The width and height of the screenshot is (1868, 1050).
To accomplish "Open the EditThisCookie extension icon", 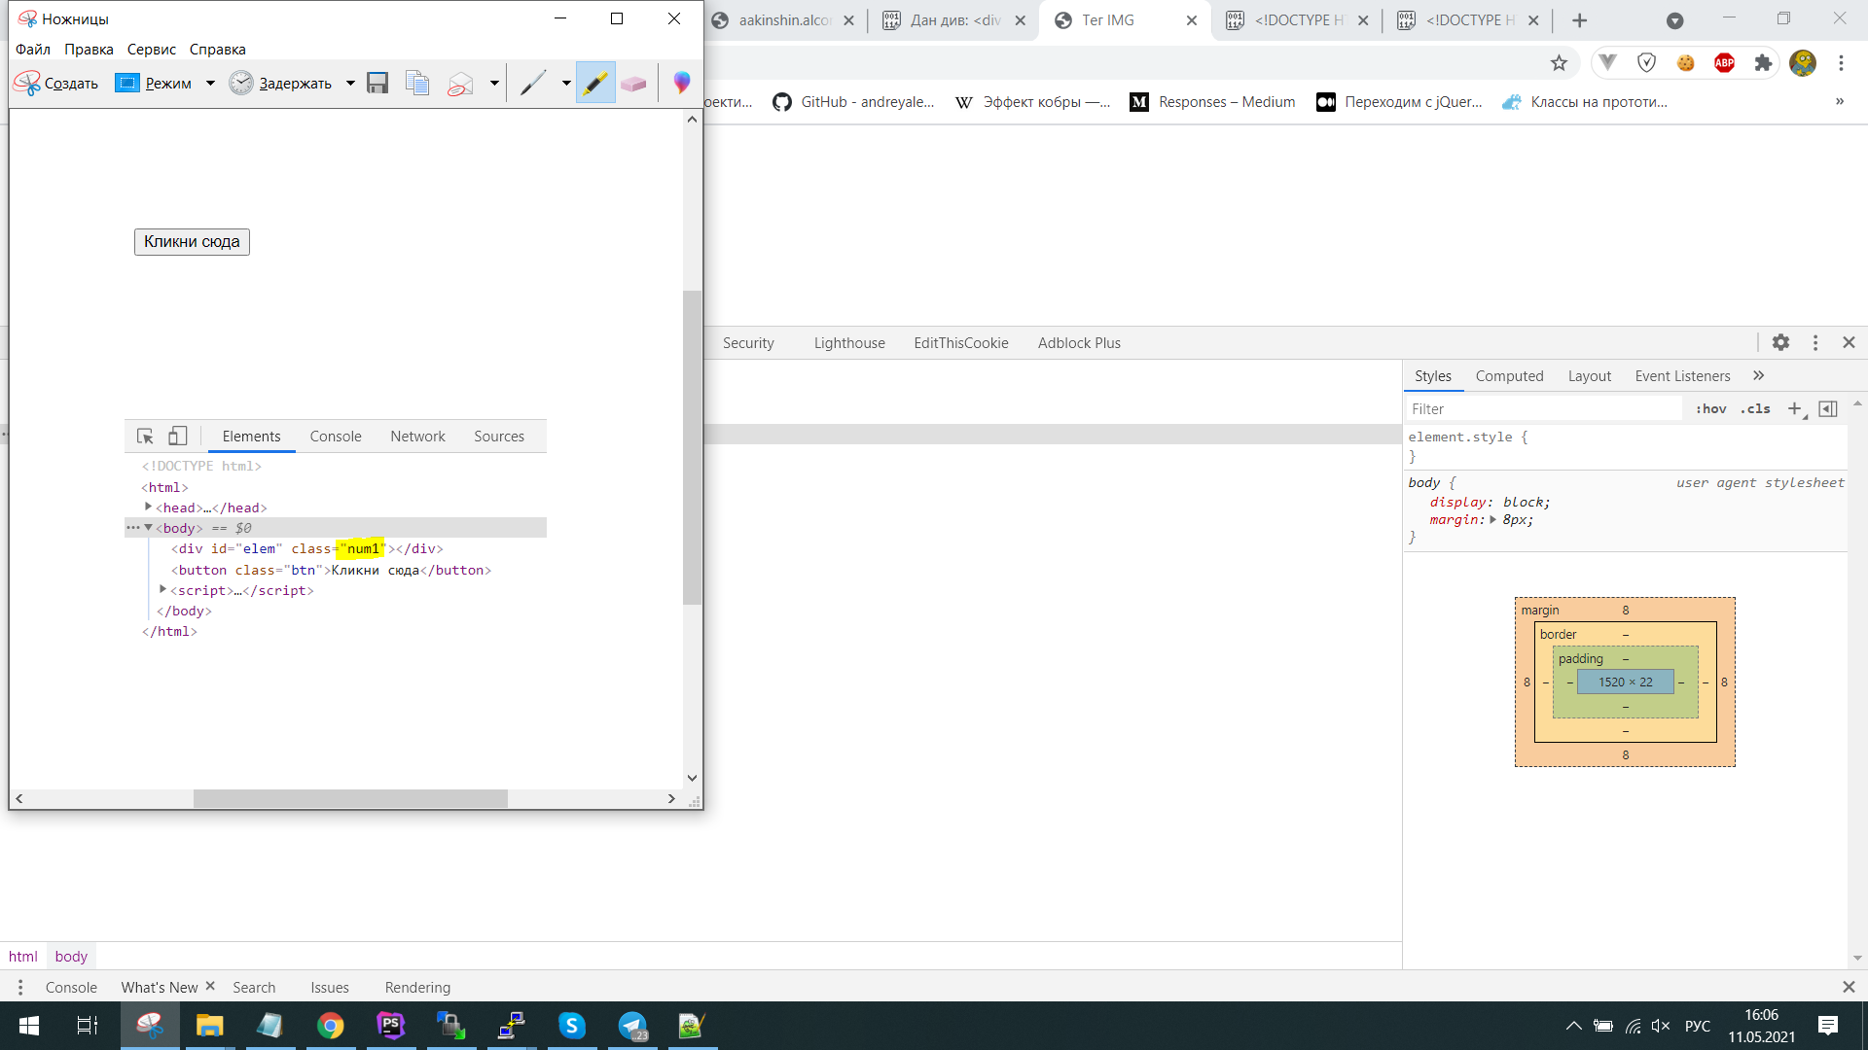I will [1685, 63].
